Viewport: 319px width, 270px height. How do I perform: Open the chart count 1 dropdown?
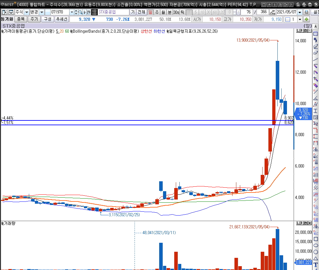pos(300,20)
